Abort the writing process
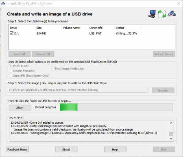183x157 pixels. pos(20,108)
